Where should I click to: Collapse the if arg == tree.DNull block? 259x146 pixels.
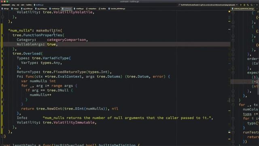2,90
